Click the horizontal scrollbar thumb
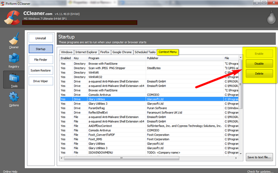The image size is (278, 173). coord(121,158)
